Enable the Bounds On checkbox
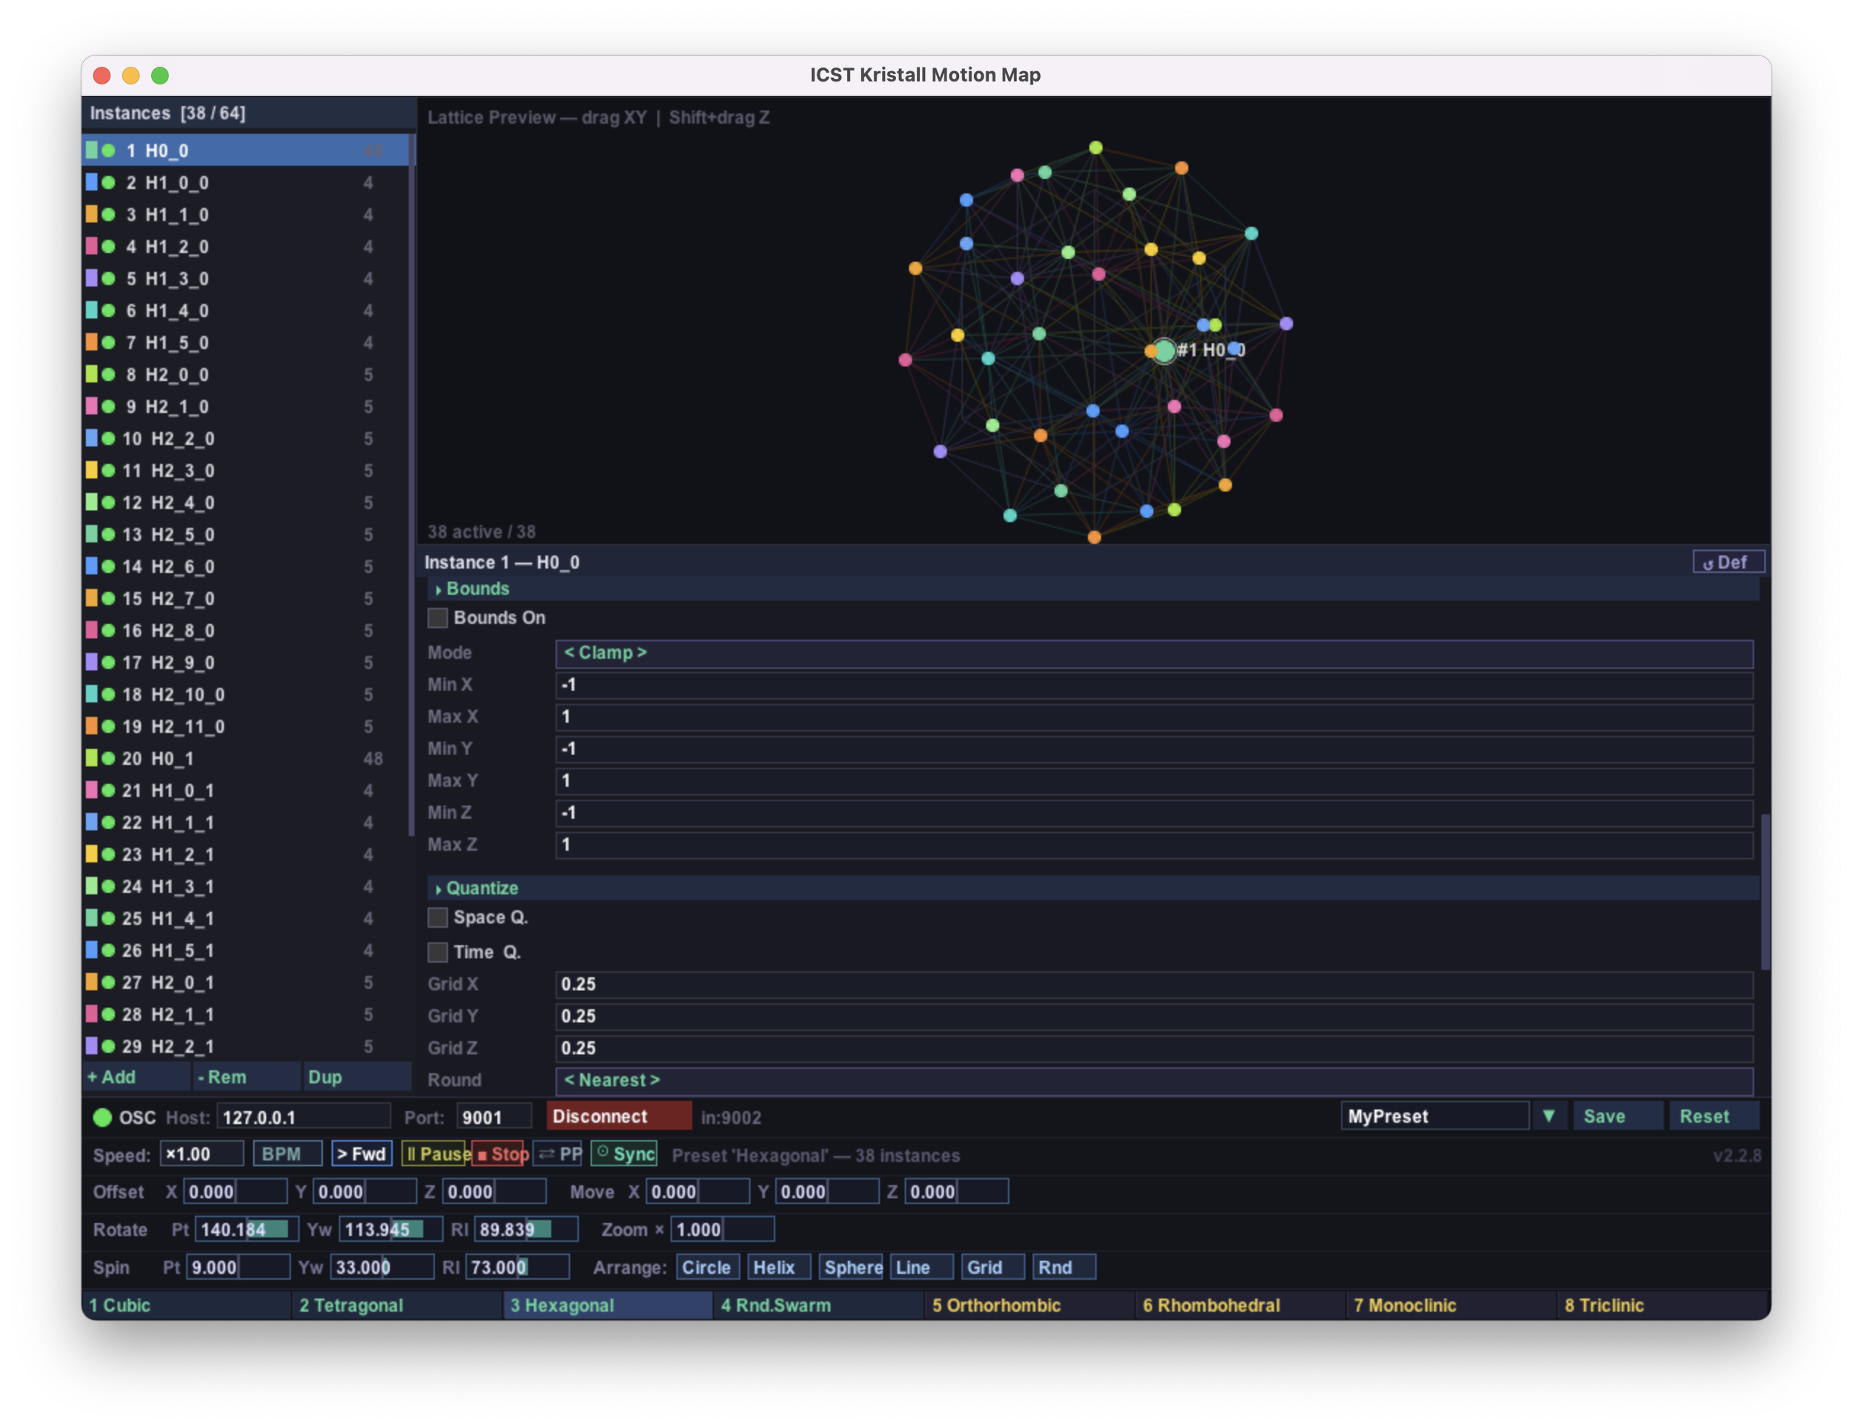 pos(438,618)
